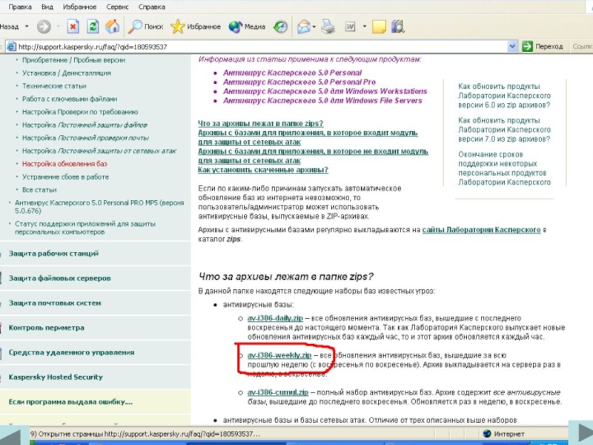Screen dimensions: 593x445
Task: Click the Forward navigation arrow icon
Action: [x=44, y=27]
